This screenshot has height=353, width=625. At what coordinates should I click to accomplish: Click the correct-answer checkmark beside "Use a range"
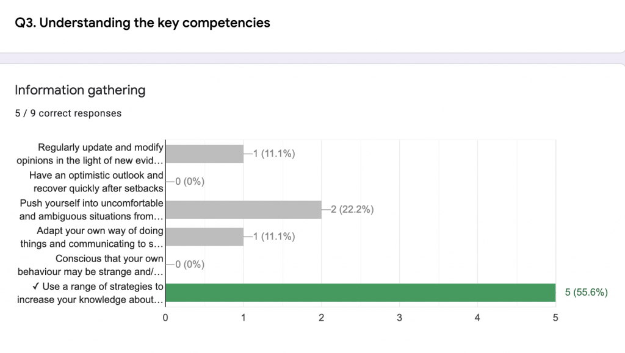37,287
